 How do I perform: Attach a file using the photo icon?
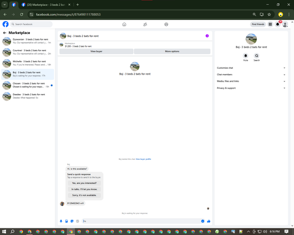tap(66, 221)
